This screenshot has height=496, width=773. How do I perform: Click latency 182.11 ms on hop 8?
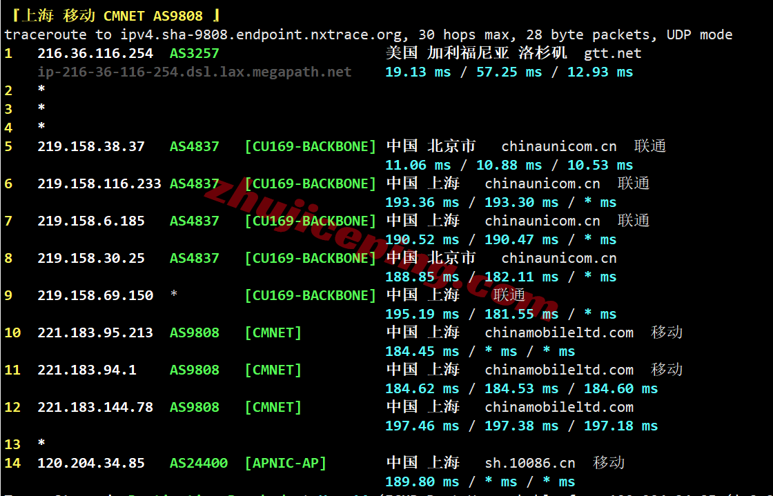(522, 277)
